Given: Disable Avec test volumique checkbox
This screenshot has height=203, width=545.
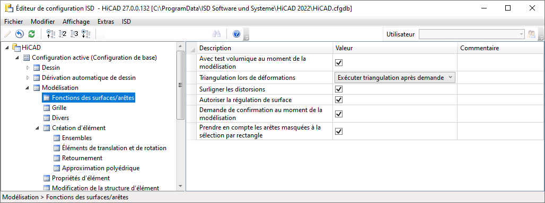Looking at the screenshot, I should (x=339, y=63).
